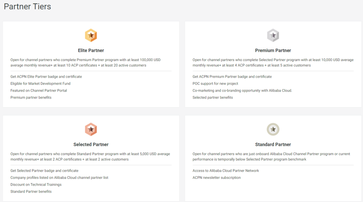
Task: Select the Elite Partner heading
Action: [91, 51]
